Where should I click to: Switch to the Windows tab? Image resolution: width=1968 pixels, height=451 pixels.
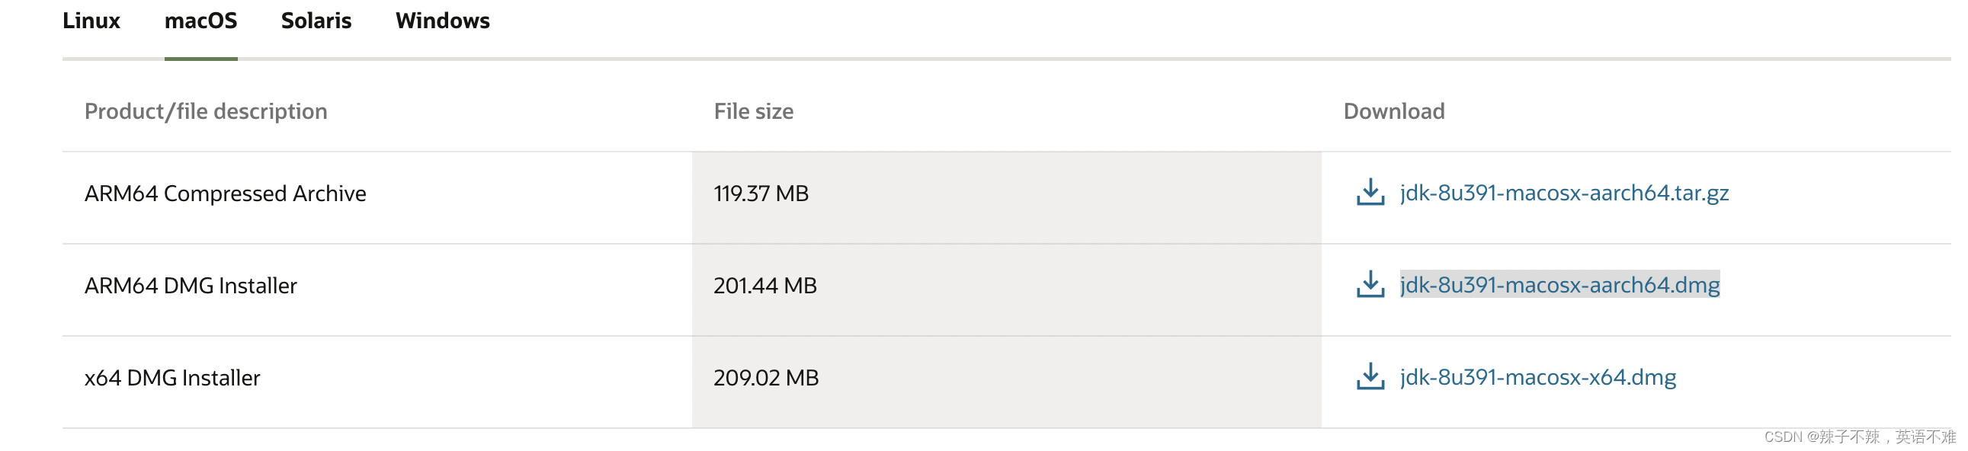coord(442,21)
